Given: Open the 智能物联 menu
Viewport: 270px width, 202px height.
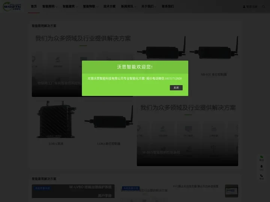Looking at the screenshot, I should click(91, 6).
